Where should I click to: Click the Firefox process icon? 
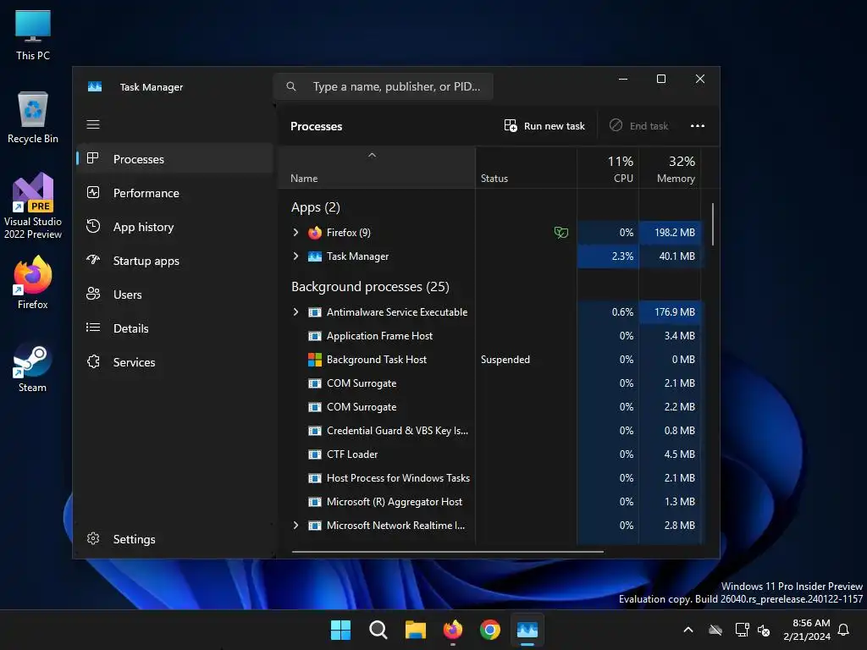pos(315,233)
